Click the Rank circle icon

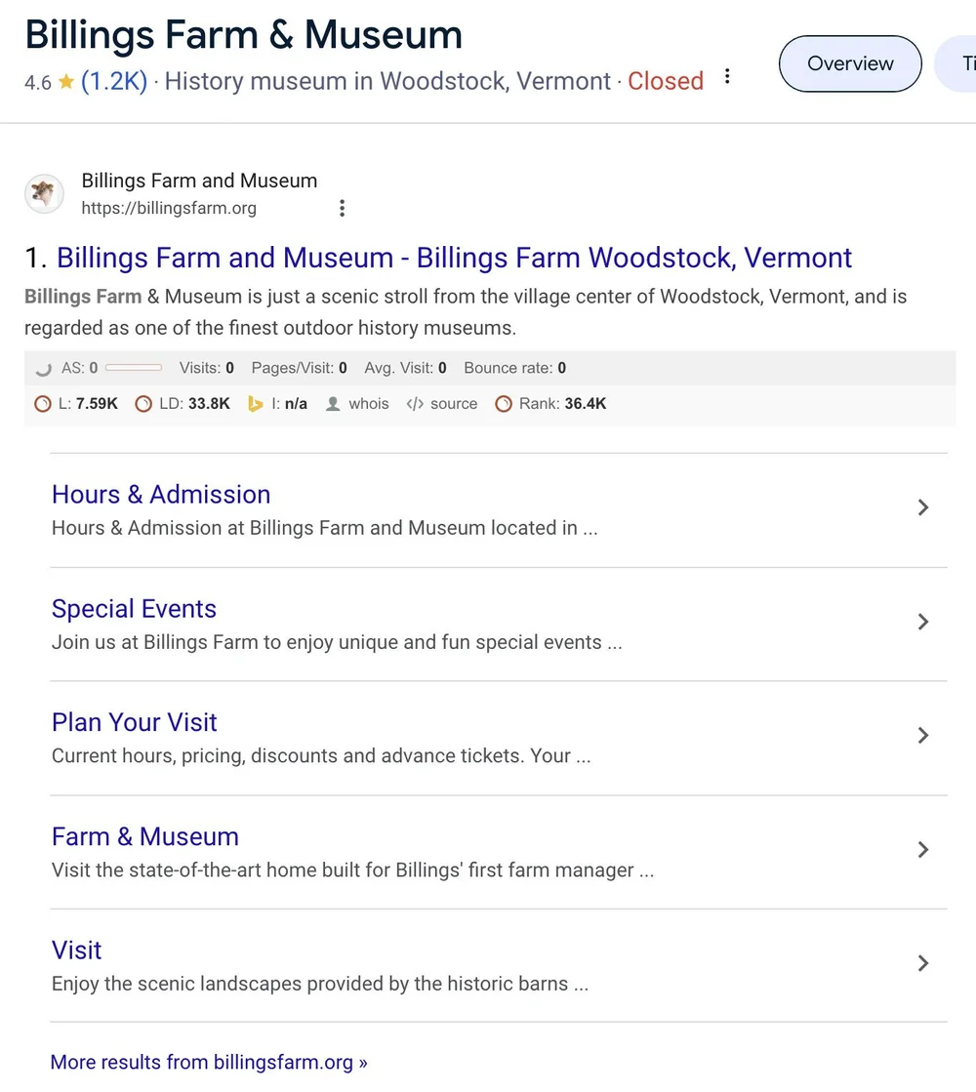pos(504,404)
